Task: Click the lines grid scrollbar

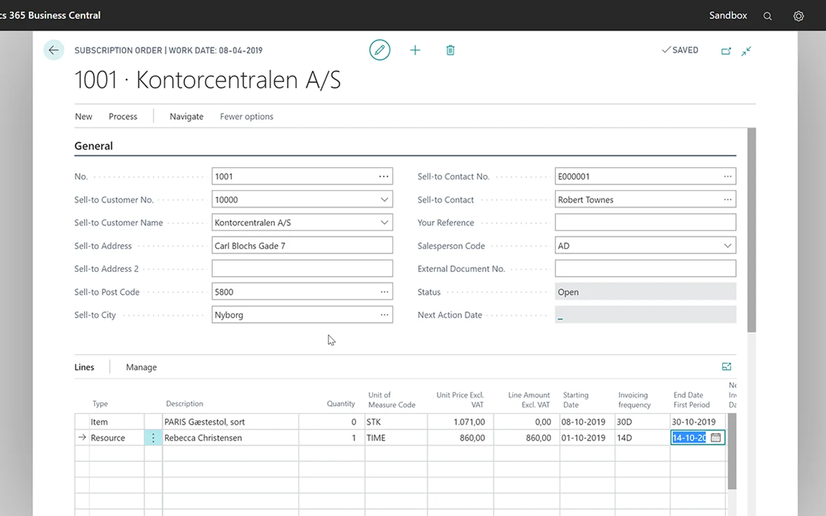Action: click(x=732, y=451)
